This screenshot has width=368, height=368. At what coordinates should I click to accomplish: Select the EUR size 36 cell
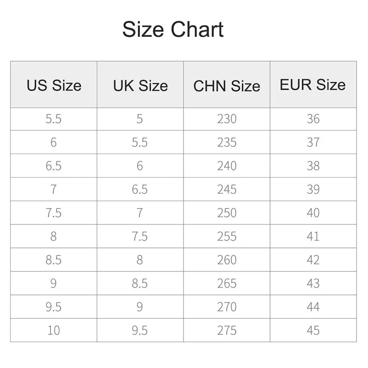pyautogui.click(x=313, y=119)
